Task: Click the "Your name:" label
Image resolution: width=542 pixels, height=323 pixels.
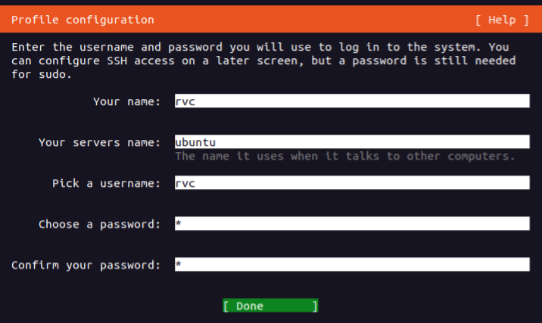Action: pos(126,101)
